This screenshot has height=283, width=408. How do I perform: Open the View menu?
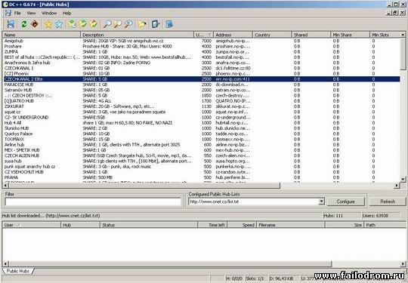pyautogui.click(x=31, y=13)
